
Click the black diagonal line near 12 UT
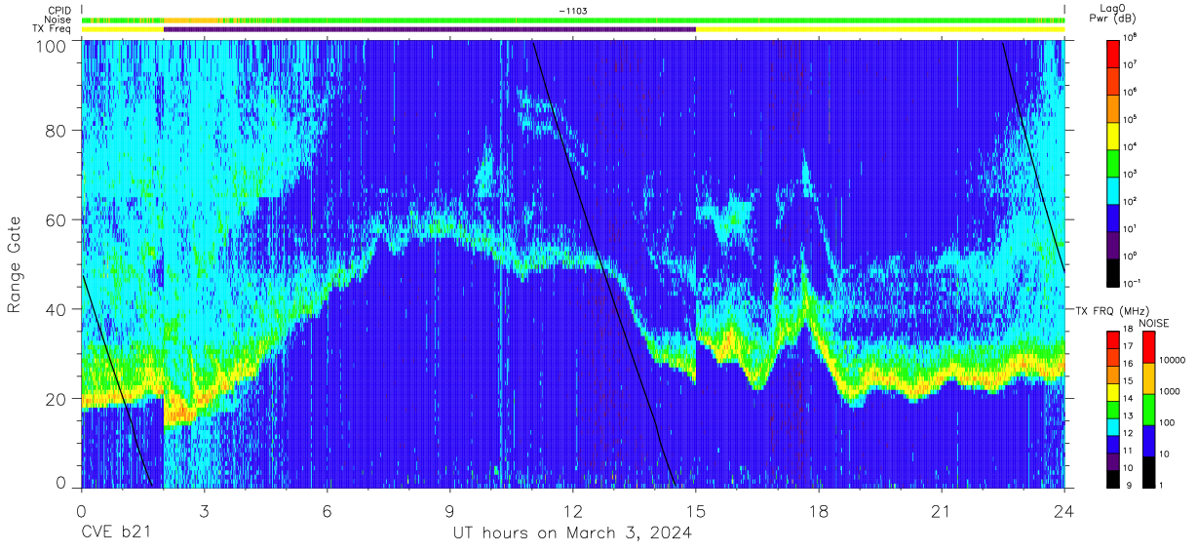pyautogui.click(x=603, y=263)
